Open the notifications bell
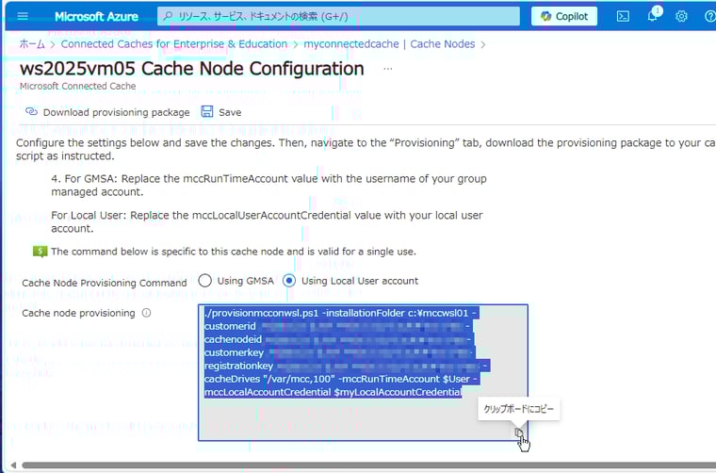This screenshot has width=716, height=473. (653, 16)
